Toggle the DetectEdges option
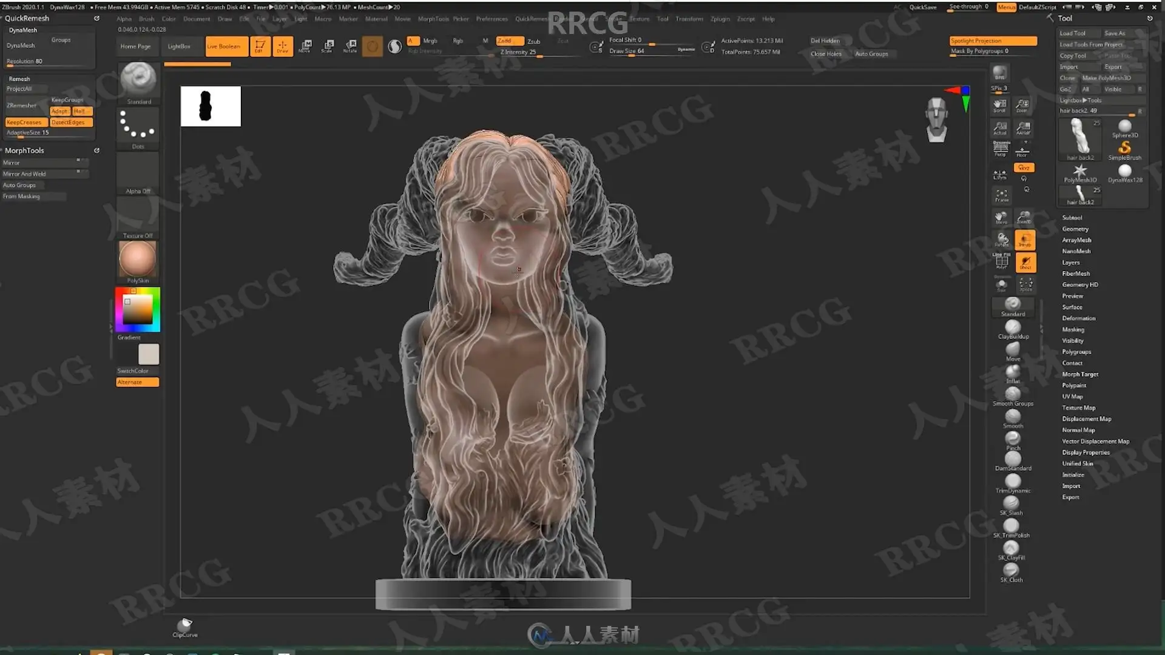Image resolution: width=1165 pixels, height=655 pixels. [71, 123]
